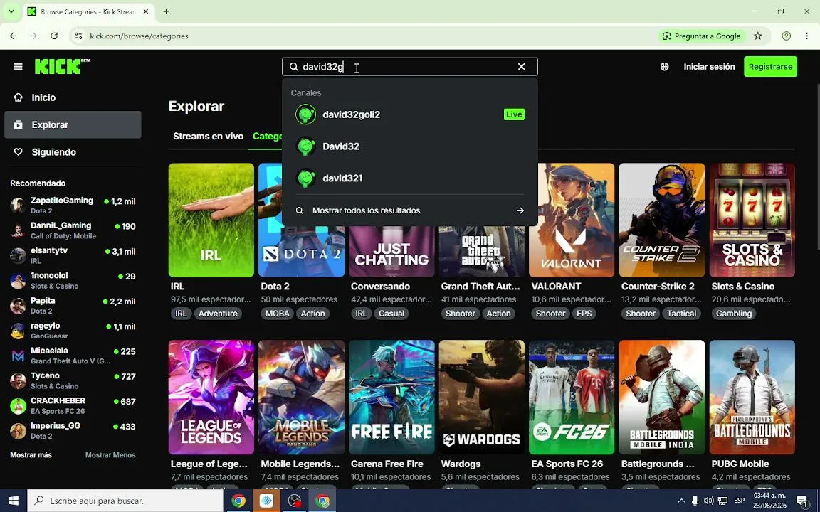Select Explorar in sidebar
Screen dimensions: 820x512
[73, 124]
